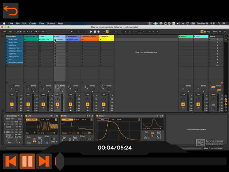Toggle the first LFO device activator
This screenshot has width=229, height=172.
[26, 116]
